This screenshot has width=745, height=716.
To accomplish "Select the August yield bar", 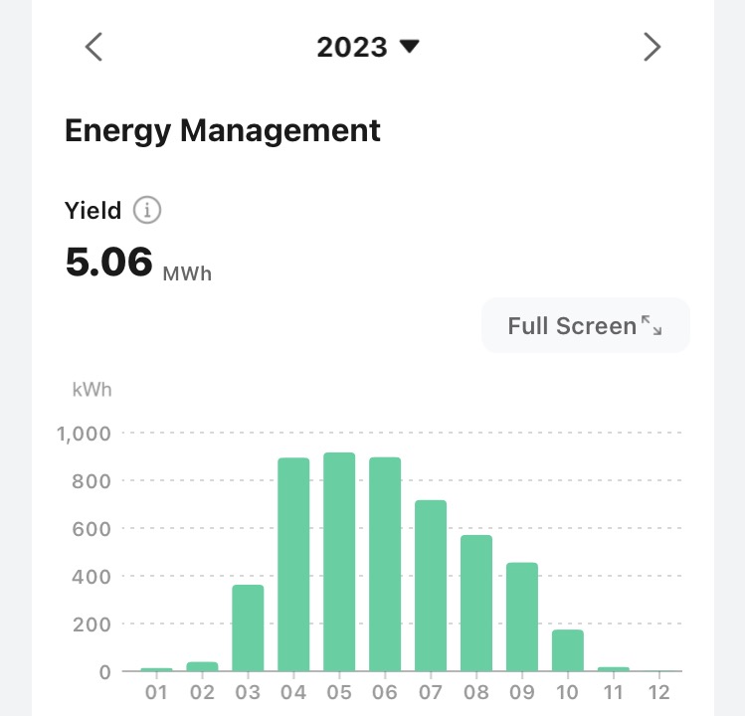I will tap(476, 604).
